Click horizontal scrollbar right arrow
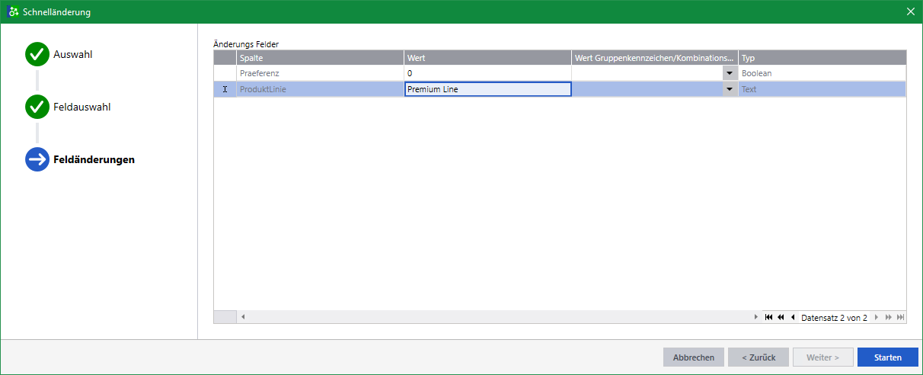Viewport: 923px width, 375px height. pyautogui.click(x=755, y=317)
